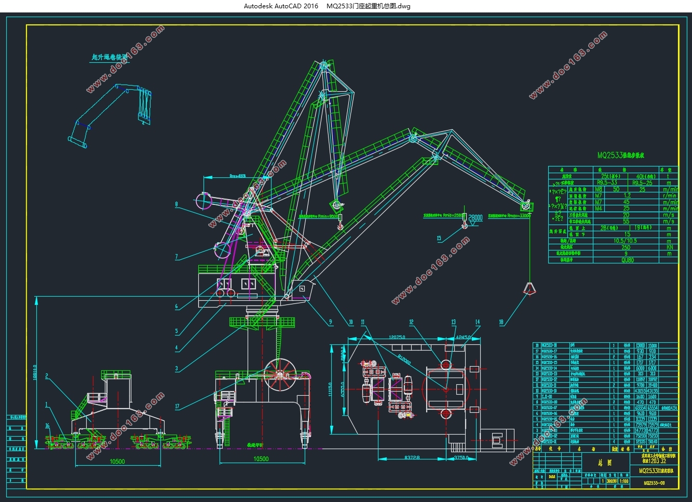Click balloon number 14 above the plan view
692x502 pixels.
click(x=477, y=322)
